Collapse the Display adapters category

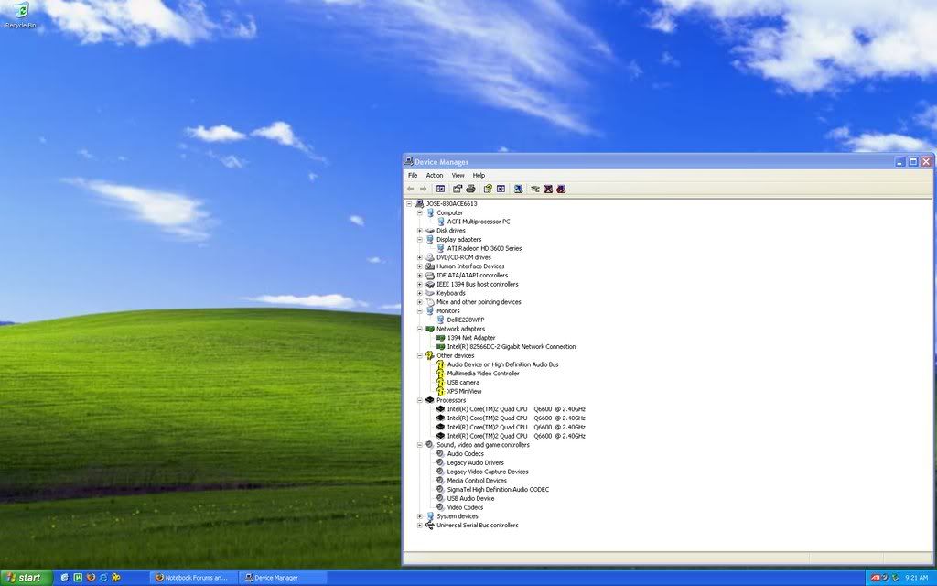(419, 240)
